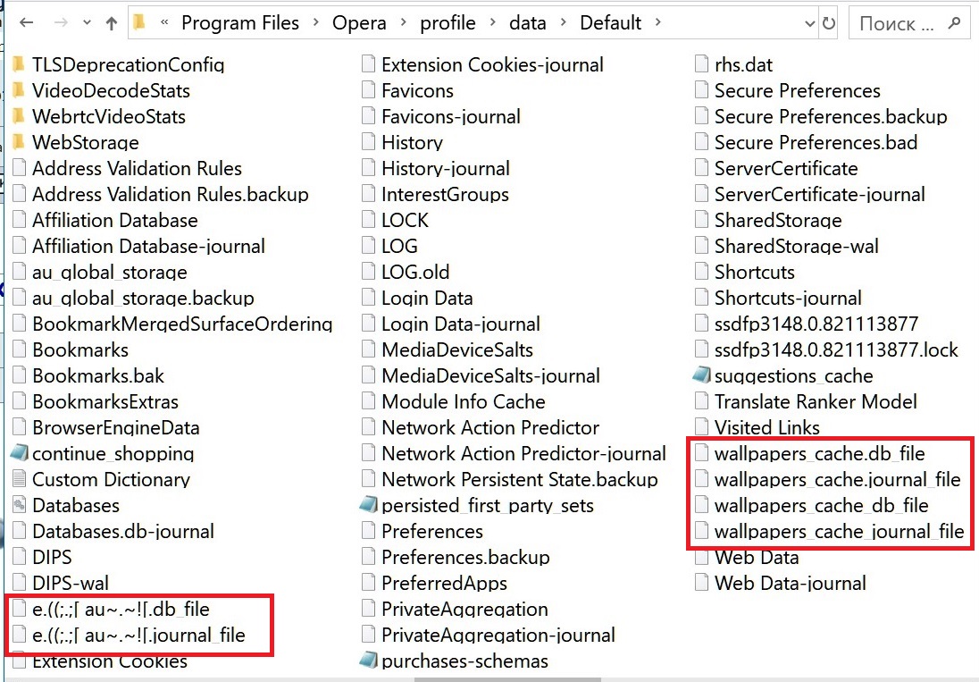This screenshot has width=979, height=682.
Task: Expand chevron after Default in path
Action: coord(657,23)
